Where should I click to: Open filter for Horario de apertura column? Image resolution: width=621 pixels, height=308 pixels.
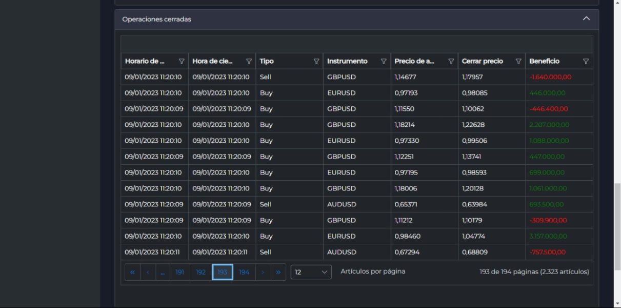pos(182,61)
